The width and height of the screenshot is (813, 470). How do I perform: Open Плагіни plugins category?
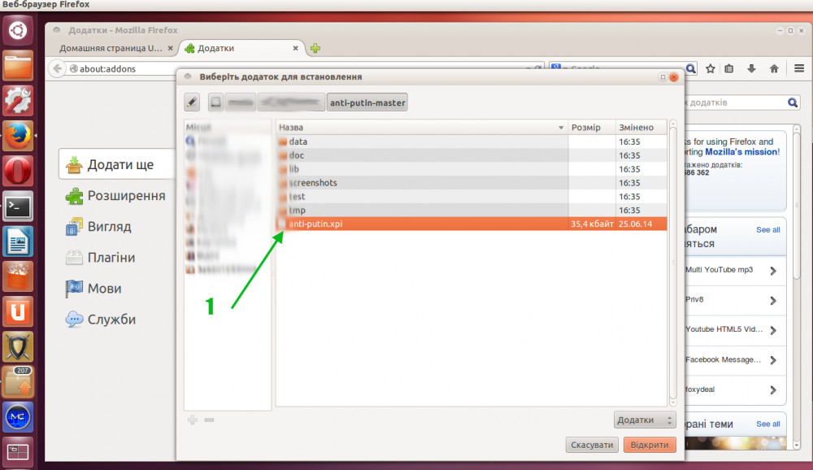[100, 258]
